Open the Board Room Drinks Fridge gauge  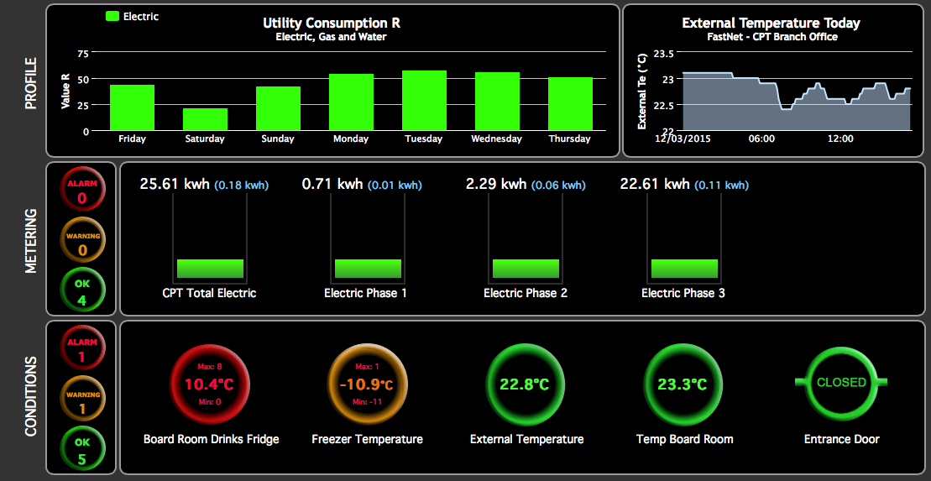210,384
